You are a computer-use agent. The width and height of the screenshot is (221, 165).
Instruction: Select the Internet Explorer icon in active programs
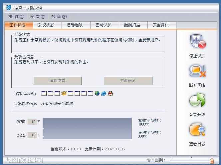(x=104, y=93)
